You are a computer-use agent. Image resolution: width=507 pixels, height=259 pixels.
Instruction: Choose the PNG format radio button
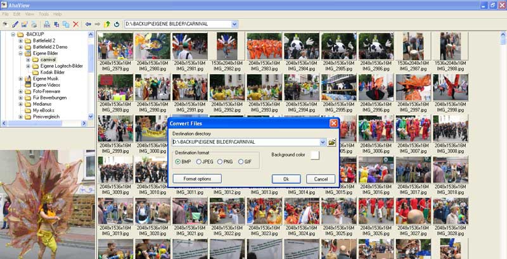point(220,162)
